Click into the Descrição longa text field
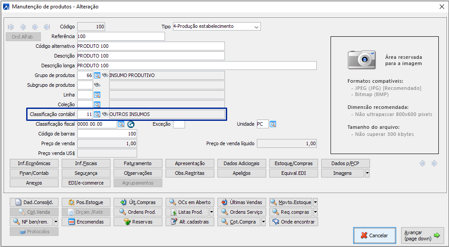The height and width of the screenshot is (247, 449). click(197, 66)
